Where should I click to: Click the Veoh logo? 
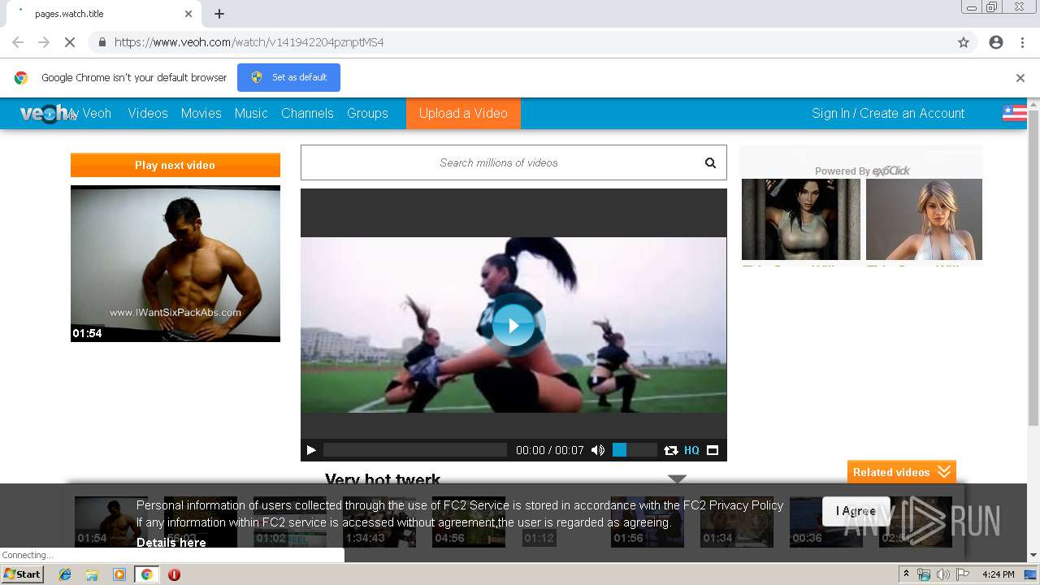pos(45,114)
